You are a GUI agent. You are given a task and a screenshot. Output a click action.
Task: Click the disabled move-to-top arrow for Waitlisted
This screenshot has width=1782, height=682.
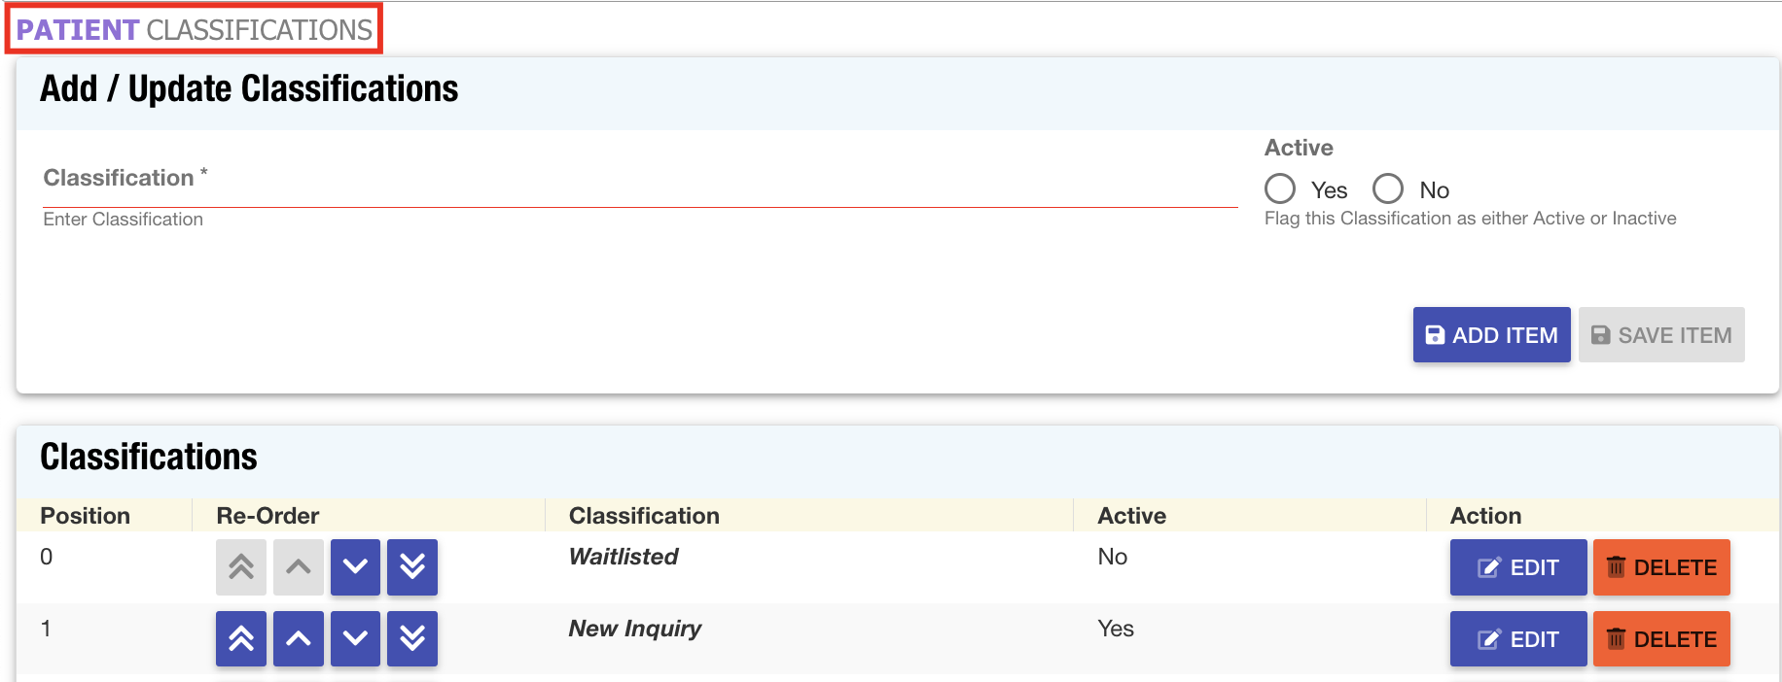241,567
